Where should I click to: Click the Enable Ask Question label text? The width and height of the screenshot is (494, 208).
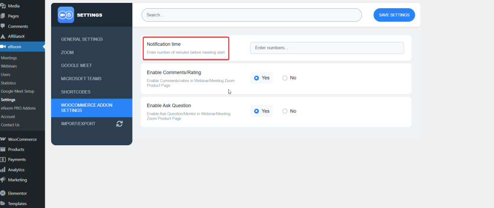[169, 106]
